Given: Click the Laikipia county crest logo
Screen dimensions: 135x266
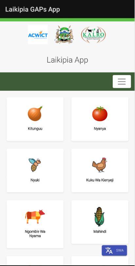Looking at the screenshot, I should tap(64, 35).
